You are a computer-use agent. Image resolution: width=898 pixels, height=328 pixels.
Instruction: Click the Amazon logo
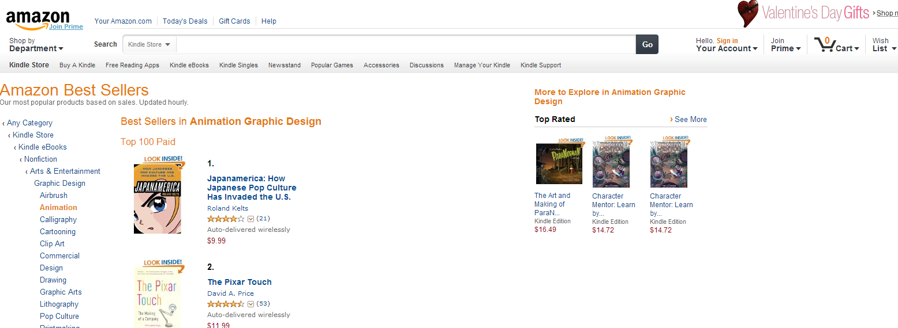coord(38,19)
